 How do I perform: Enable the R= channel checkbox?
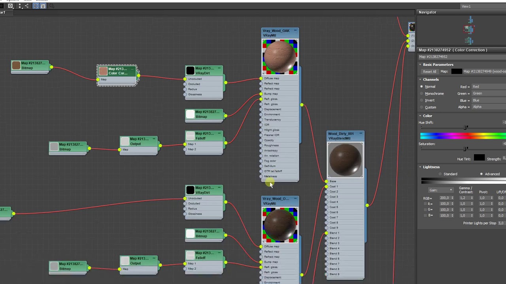[x=425, y=204]
